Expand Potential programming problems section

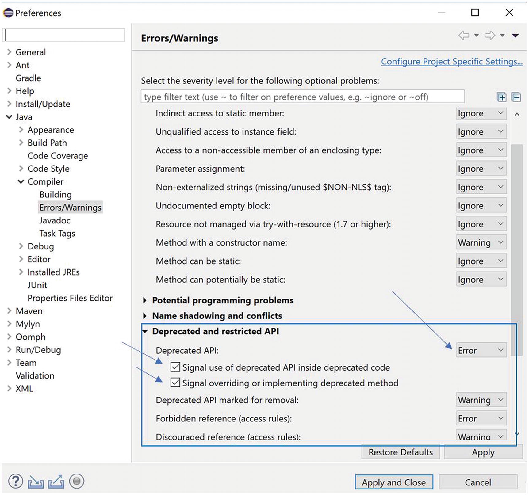pyautogui.click(x=145, y=300)
